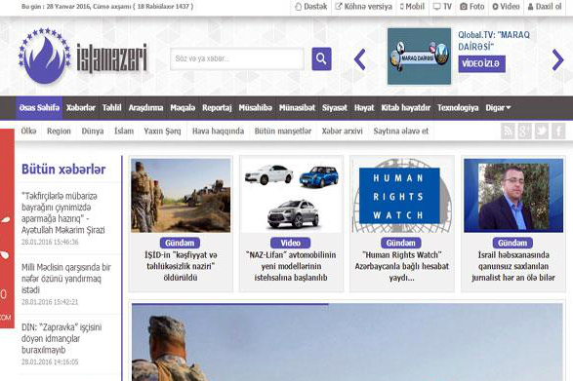Open Xəbər arxivi submenu link
This screenshot has height=381, width=573.
click(x=342, y=131)
